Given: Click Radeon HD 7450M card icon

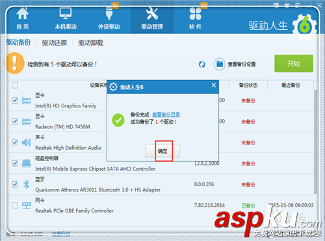Looking at the screenshot, I should click(x=27, y=121).
